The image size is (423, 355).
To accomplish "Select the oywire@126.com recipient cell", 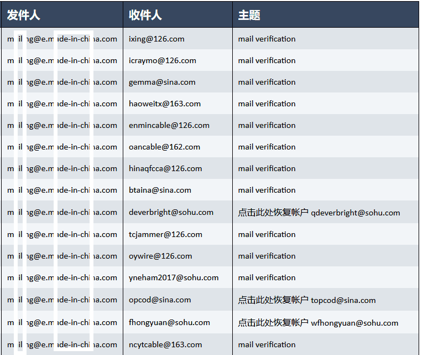I will 160,256.
